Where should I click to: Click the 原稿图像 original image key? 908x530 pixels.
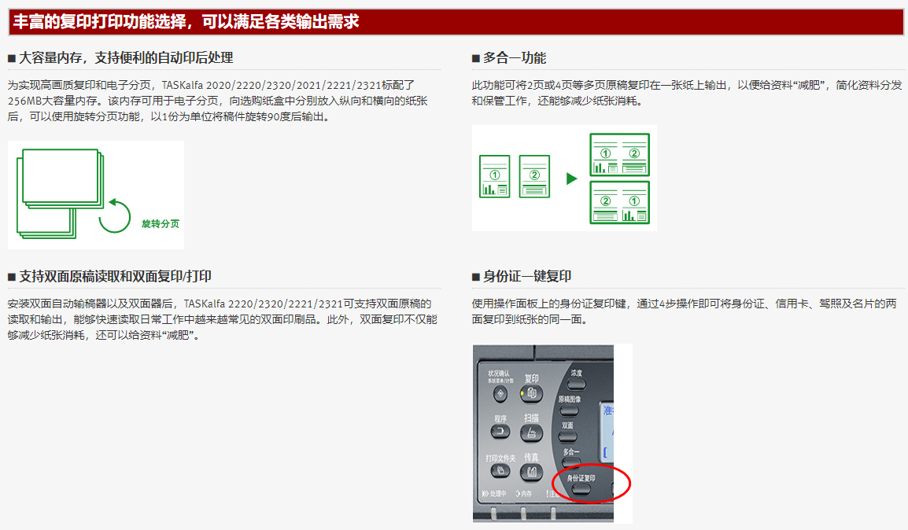pyautogui.click(x=569, y=410)
